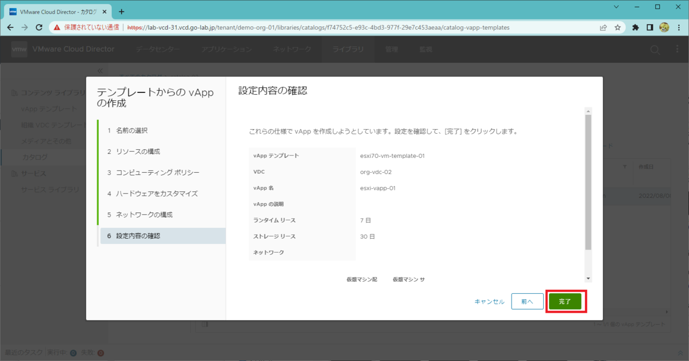
Task: Click the summary panel vertical scrollbar thumb
Action: 588,182
